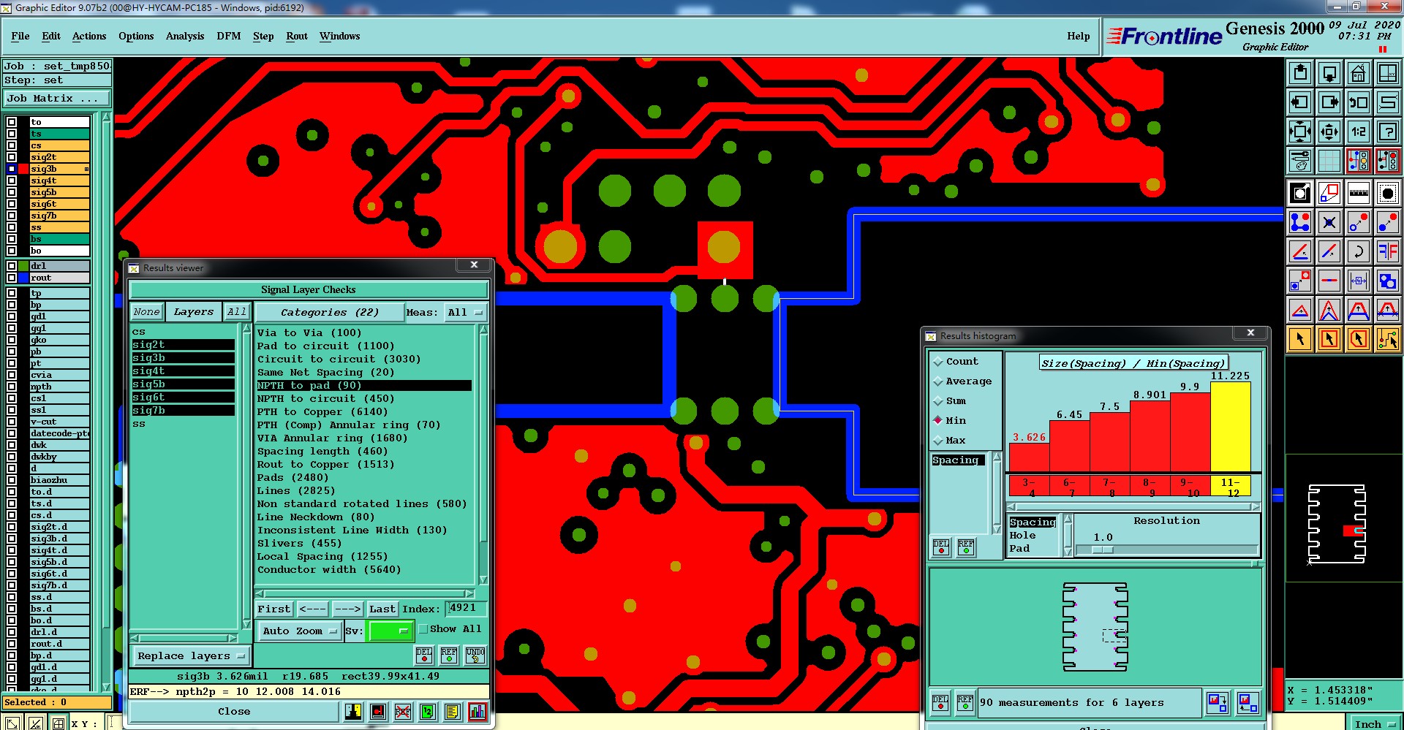Click the First button in Results viewer
The image size is (1404, 730).
274,609
